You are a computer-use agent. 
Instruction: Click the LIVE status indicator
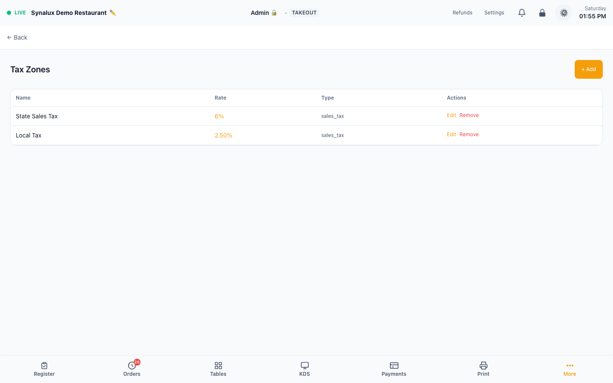point(16,13)
